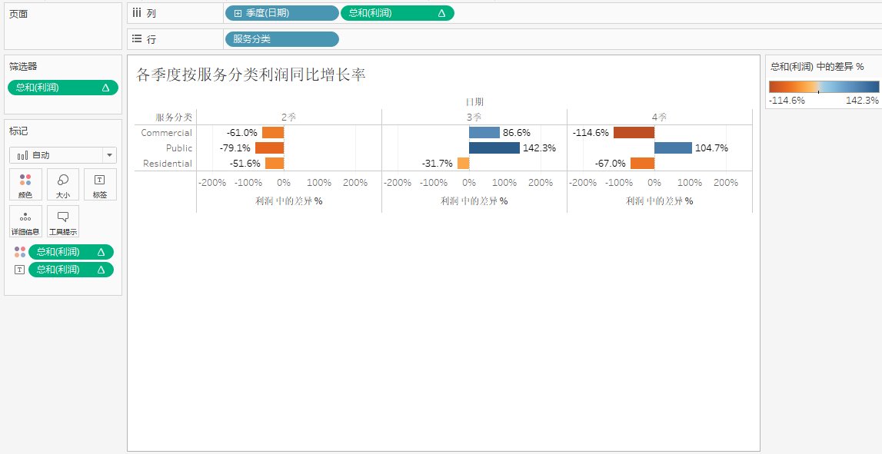Click the chart title 各季度按服务分类利润同比增长率

251,75
